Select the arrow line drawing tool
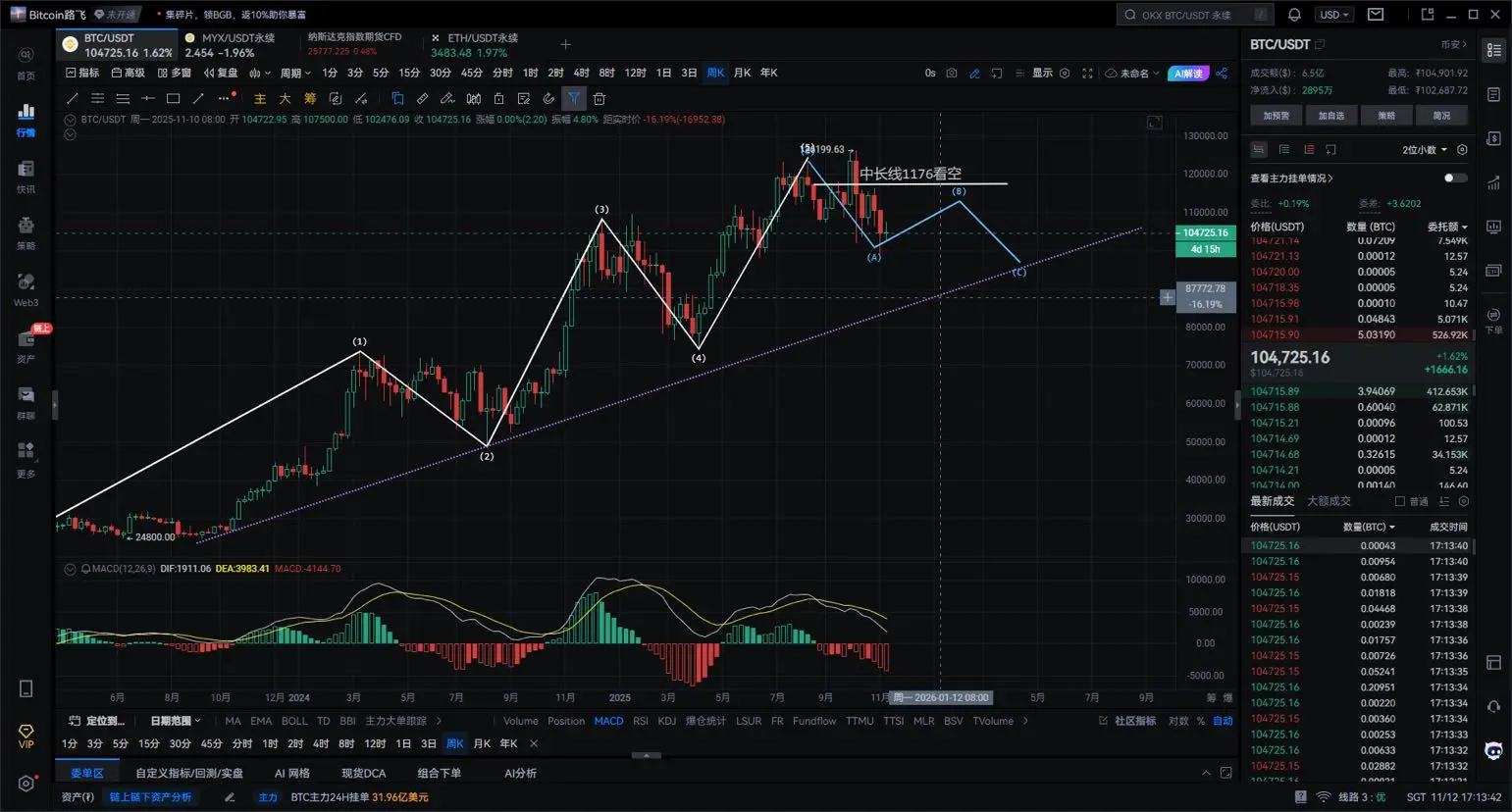 (199, 98)
